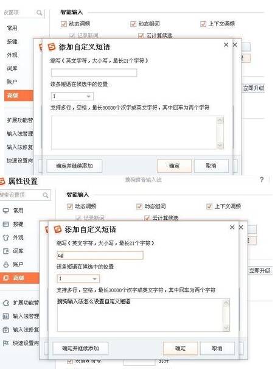Toggle 记录新词 in the 属性设置 window
This screenshot has width=275, height=369.
78,218
